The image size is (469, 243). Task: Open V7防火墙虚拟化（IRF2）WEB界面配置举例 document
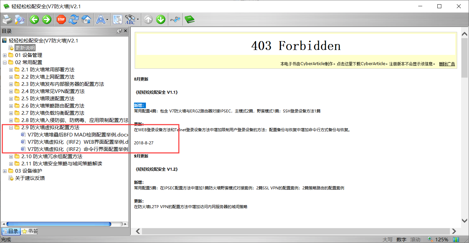[78, 142]
